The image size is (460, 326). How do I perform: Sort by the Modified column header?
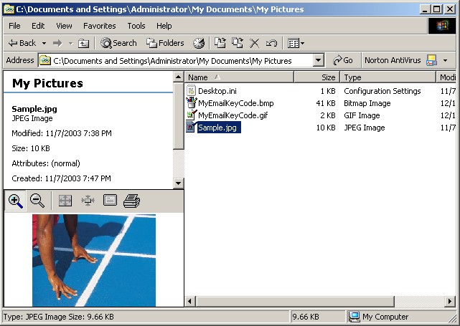(x=446, y=77)
